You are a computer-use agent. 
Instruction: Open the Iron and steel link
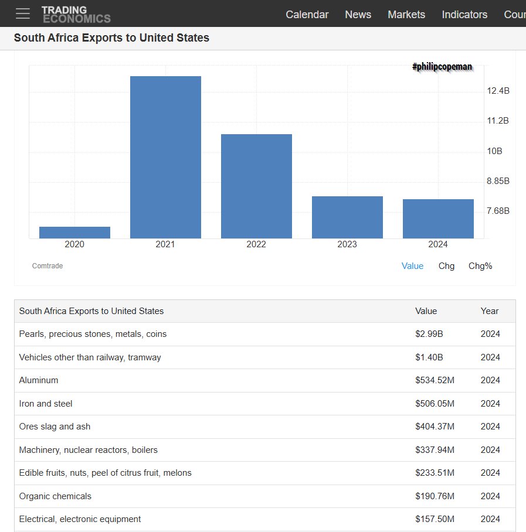click(x=46, y=404)
